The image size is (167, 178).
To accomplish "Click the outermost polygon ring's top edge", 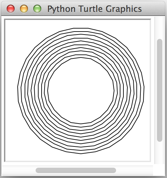I will pos(81,28).
